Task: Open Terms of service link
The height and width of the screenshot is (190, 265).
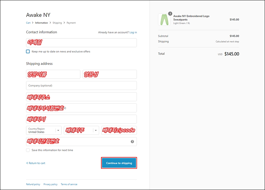Action: [69, 184]
